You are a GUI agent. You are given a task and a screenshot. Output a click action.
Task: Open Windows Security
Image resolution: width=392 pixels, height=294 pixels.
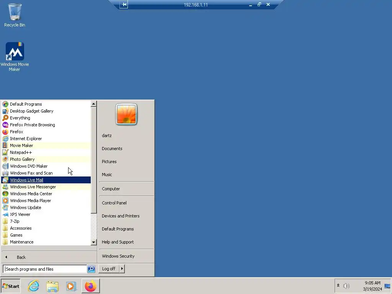(126, 256)
